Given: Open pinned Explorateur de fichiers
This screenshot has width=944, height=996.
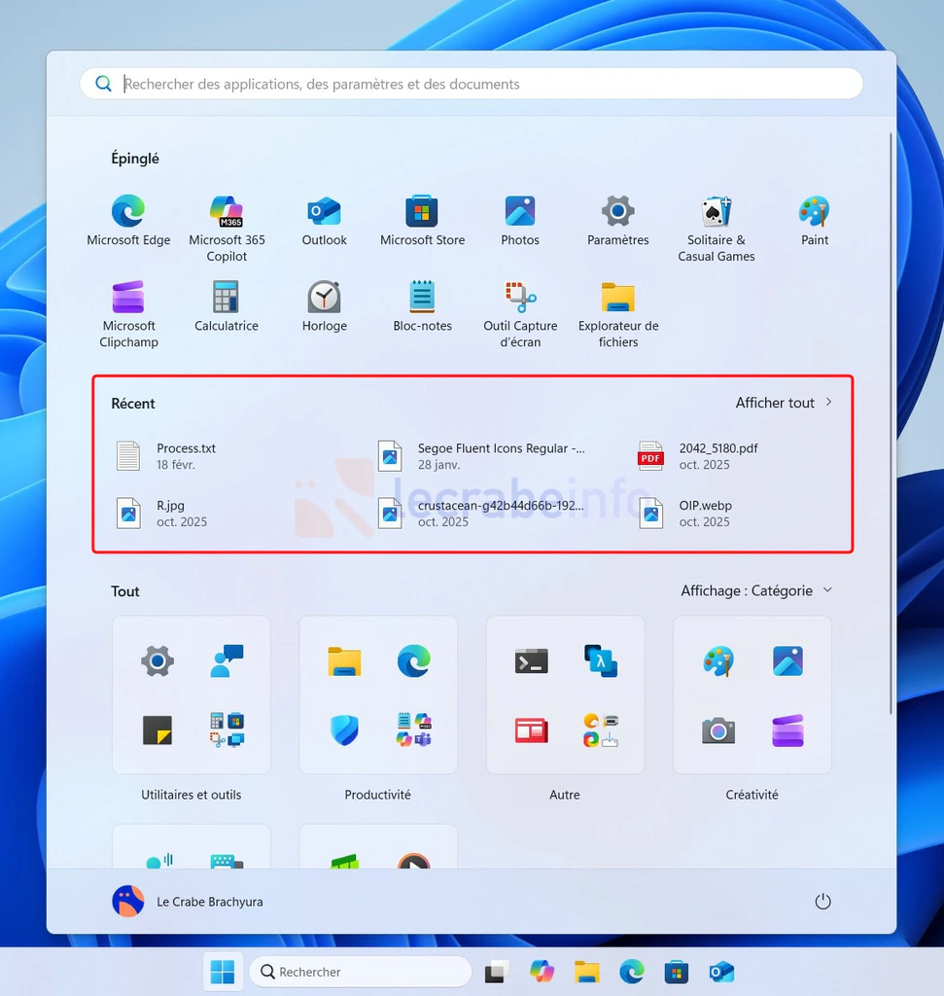Looking at the screenshot, I should pos(617,314).
